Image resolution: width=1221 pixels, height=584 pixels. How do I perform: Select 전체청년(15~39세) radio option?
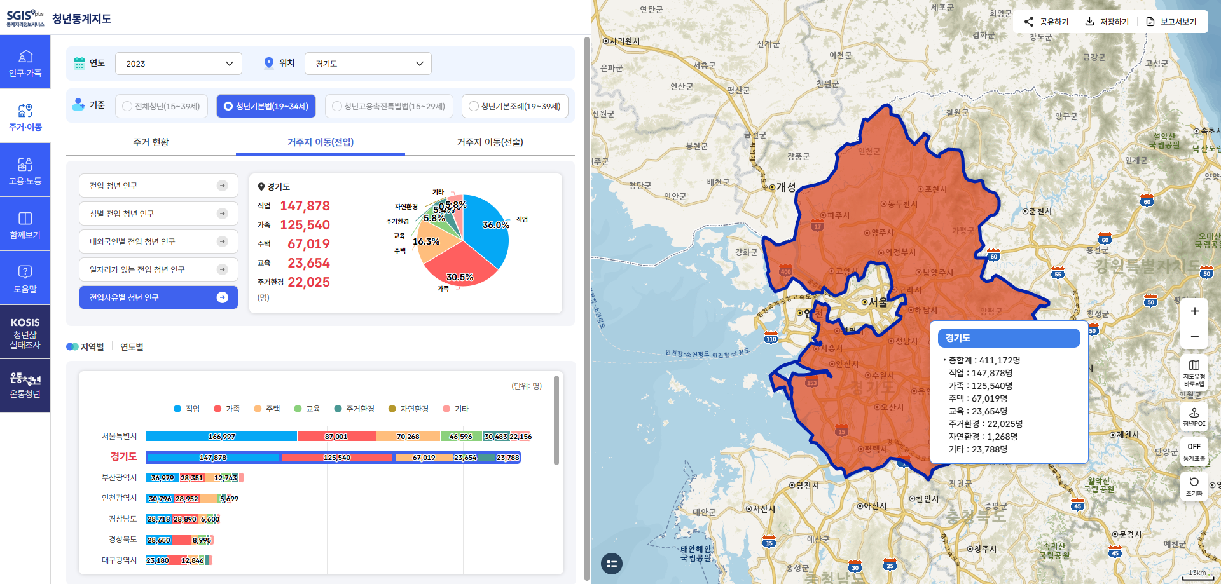[x=162, y=106]
